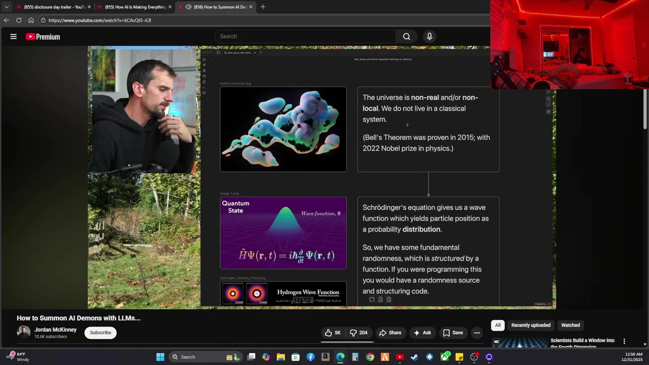Open File Explorer from the taskbar
The height and width of the screenshot is (365, 649).
tap(280, 357)
